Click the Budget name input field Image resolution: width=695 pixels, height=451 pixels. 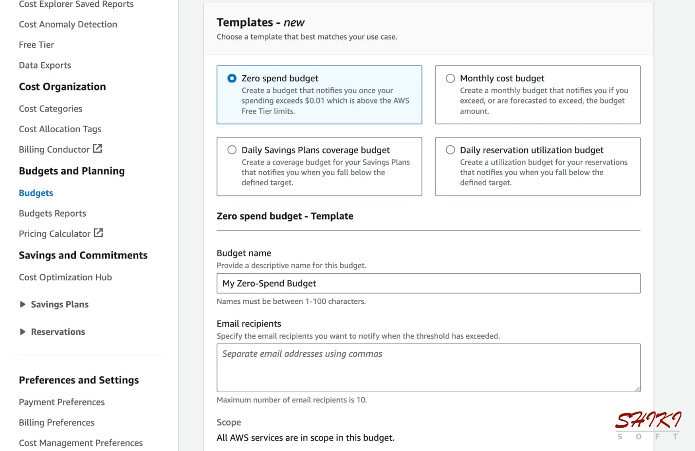(x=428, y=283)
